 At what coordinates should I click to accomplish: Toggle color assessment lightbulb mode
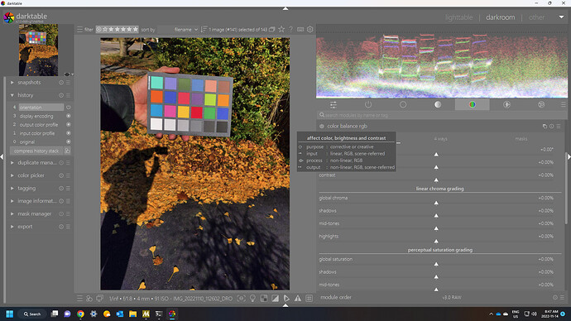coord(252,299)
